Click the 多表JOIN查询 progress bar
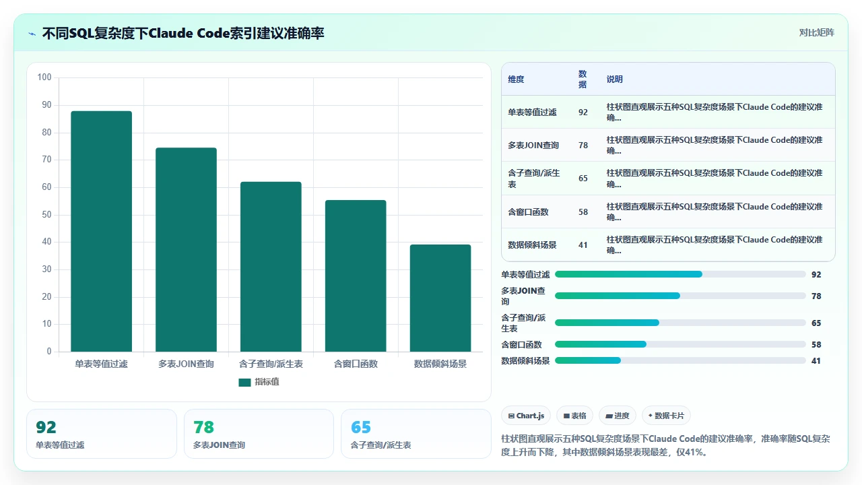This screenshot has height=485, width=862. pos(680,296)
